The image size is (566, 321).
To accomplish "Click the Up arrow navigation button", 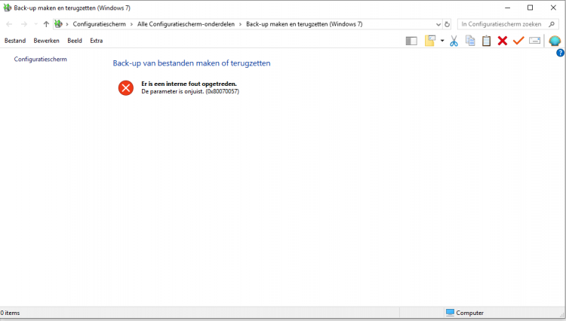I will point(46,24).
